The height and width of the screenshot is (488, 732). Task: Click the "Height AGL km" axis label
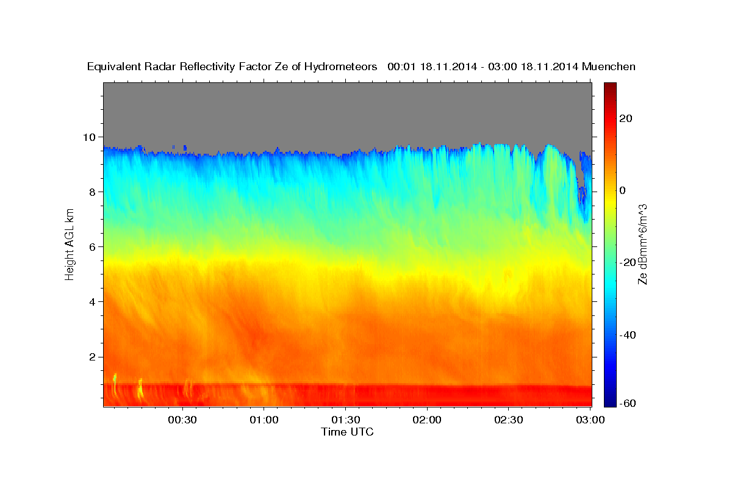pyautogui.click(x=70, y=244)
